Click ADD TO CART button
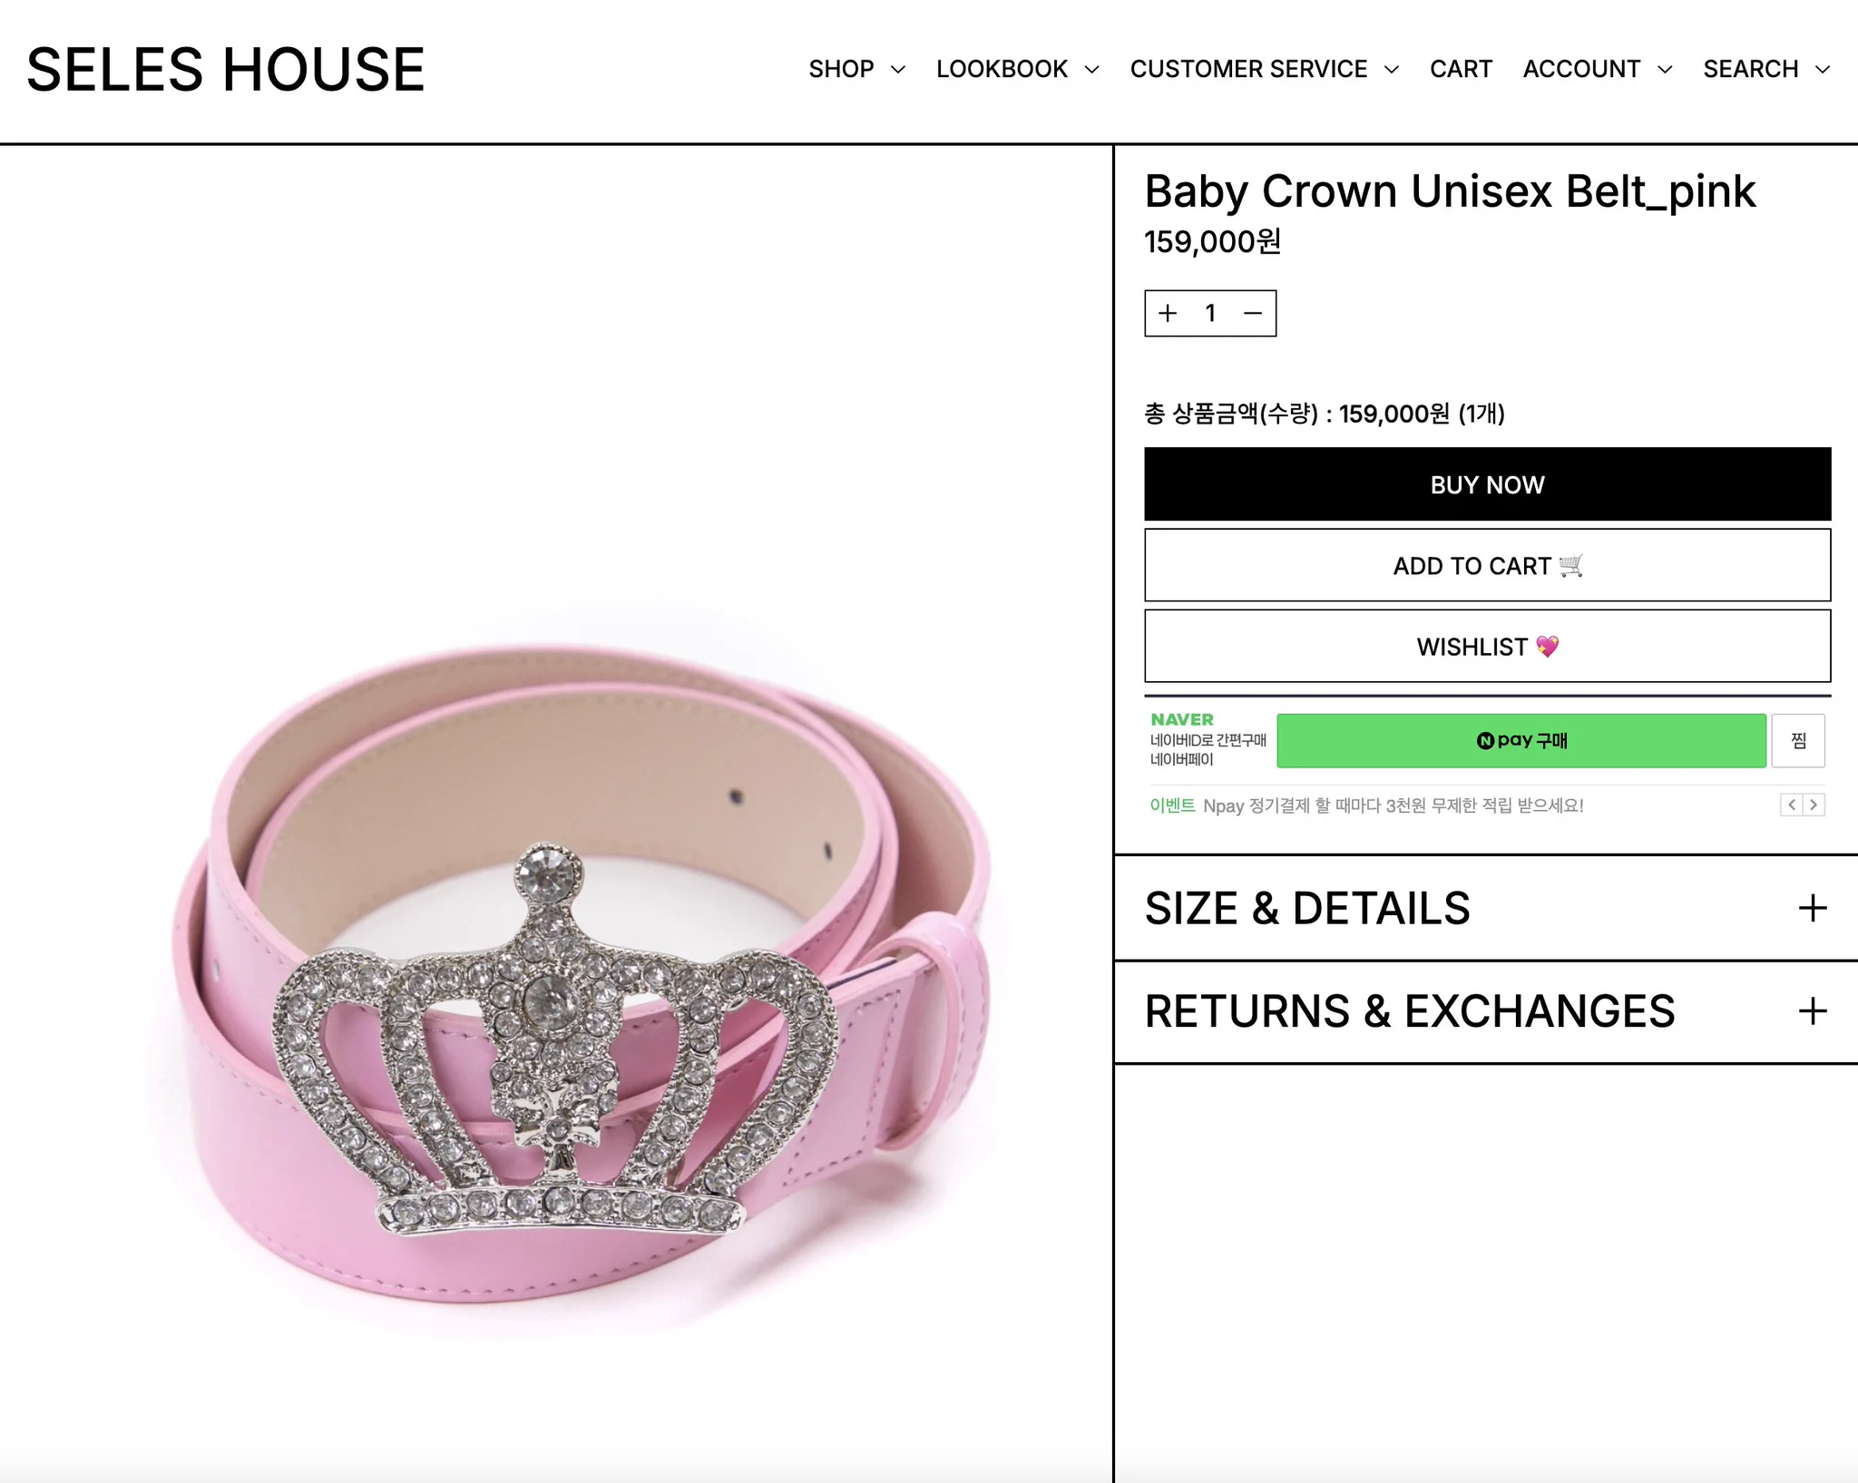This screenshot has height=1483, width=1858. click(1487, 565)
